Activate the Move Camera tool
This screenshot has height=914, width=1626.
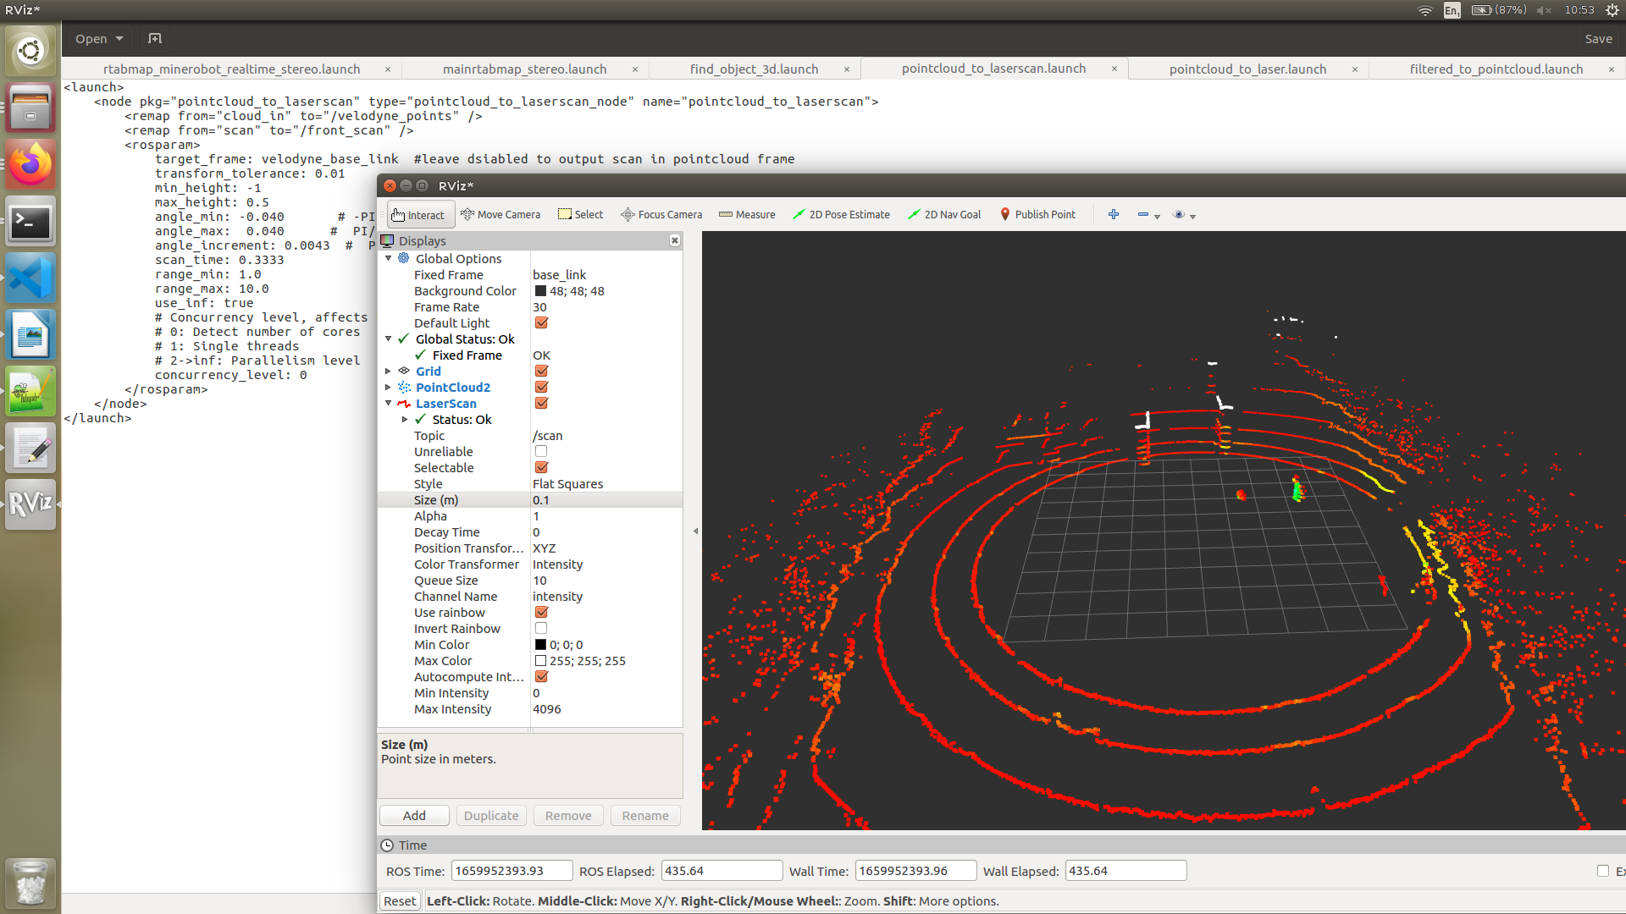point(501,215)
